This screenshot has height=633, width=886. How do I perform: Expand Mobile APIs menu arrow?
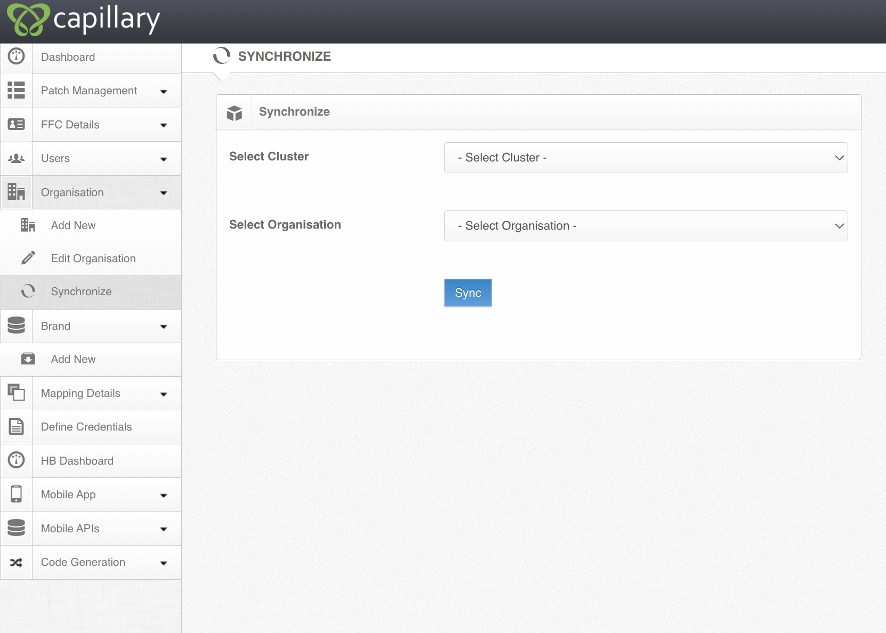(164, 529)
